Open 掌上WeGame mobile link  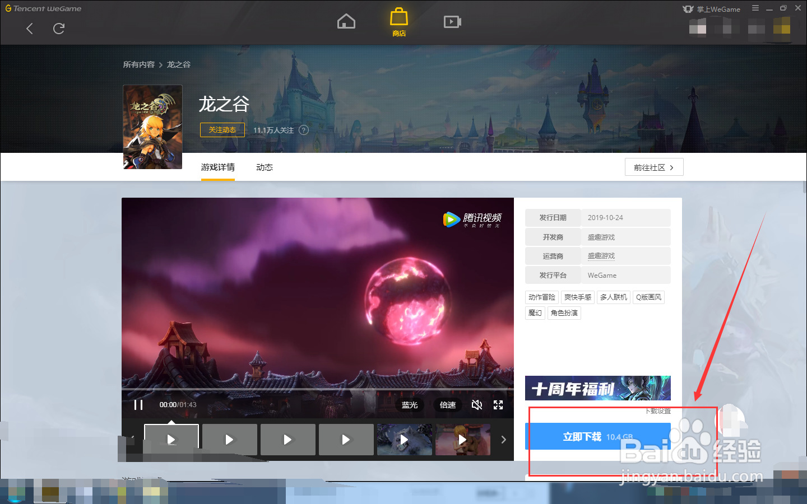(x=712, y=9)
